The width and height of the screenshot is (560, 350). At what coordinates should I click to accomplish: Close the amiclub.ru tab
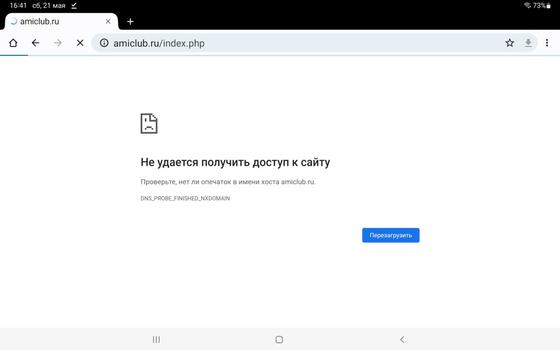coord(108,21)
